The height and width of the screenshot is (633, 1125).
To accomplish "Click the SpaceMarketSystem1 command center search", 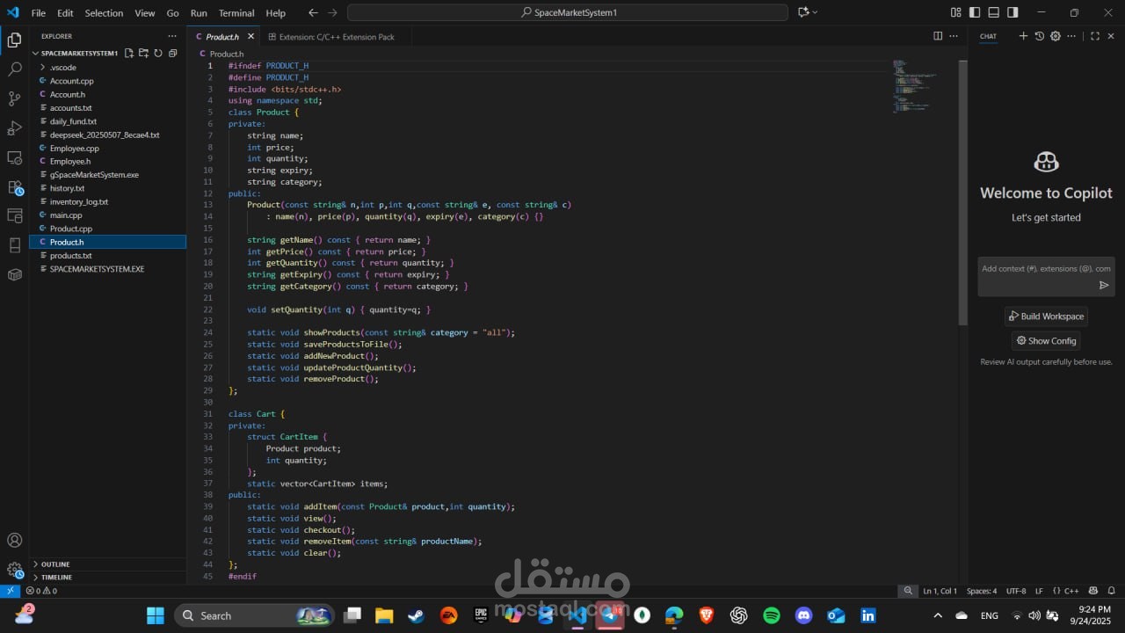I will 568,12.
